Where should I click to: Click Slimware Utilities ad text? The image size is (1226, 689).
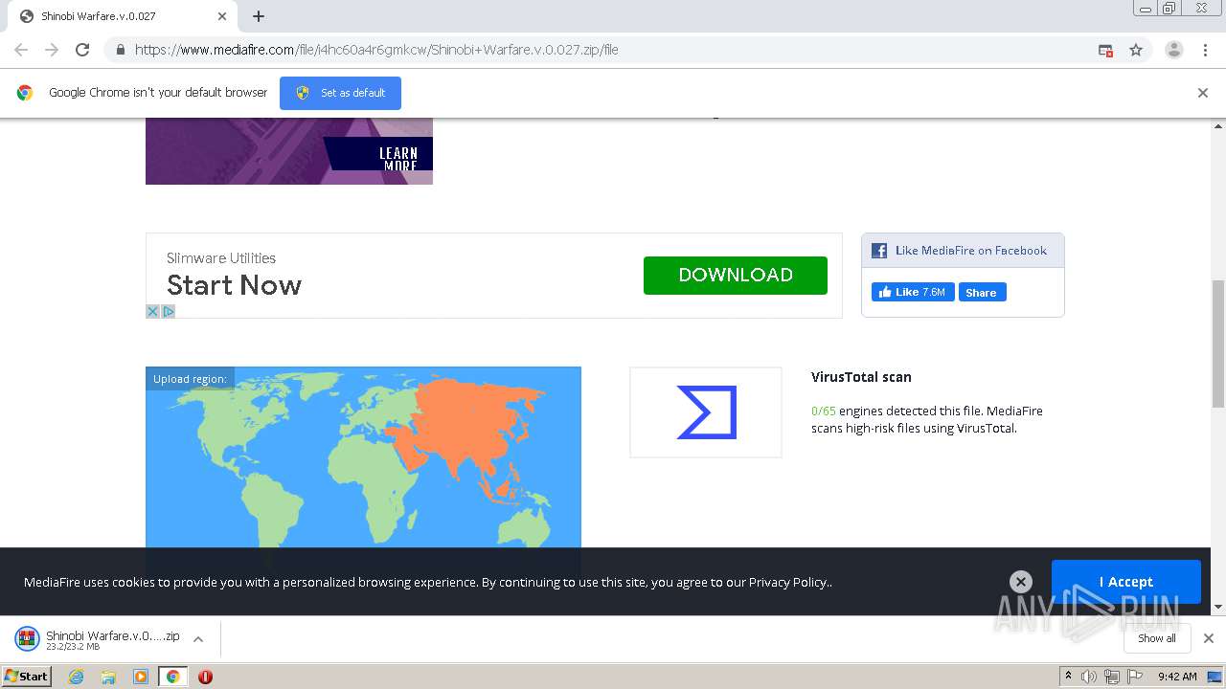pos(221,258)
